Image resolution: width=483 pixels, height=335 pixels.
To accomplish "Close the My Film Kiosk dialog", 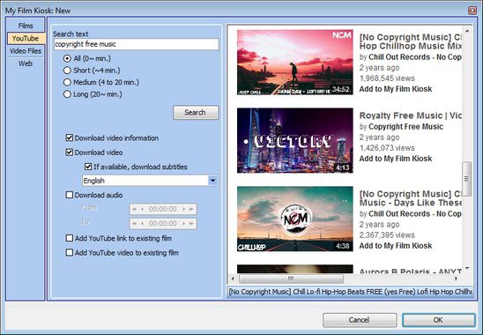I will (472, 11).
